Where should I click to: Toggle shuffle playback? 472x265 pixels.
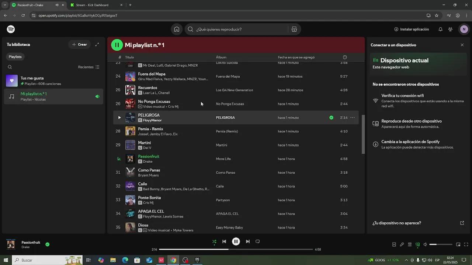[214, 242]
